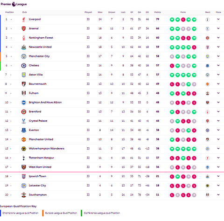Click Bournemouth's next opponent badge
Screen dimensions: 224x221
point(208,84)
